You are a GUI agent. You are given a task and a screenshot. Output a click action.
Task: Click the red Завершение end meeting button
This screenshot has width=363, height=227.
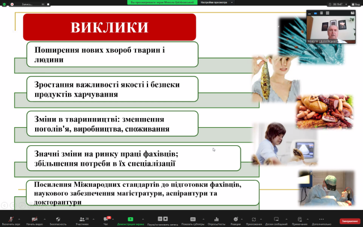pyautogui.click(x=350, y=221)
